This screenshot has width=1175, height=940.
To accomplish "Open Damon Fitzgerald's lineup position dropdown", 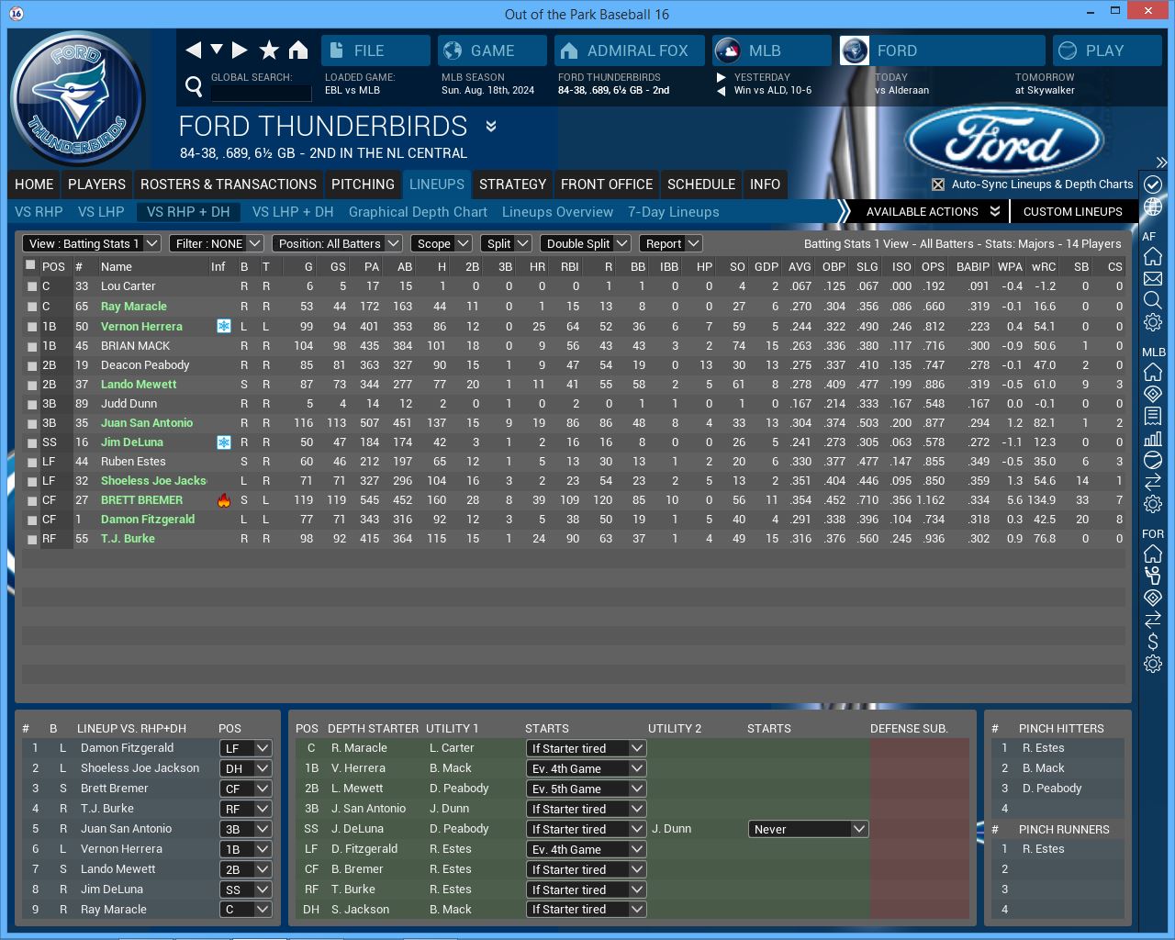I will 246,748.
